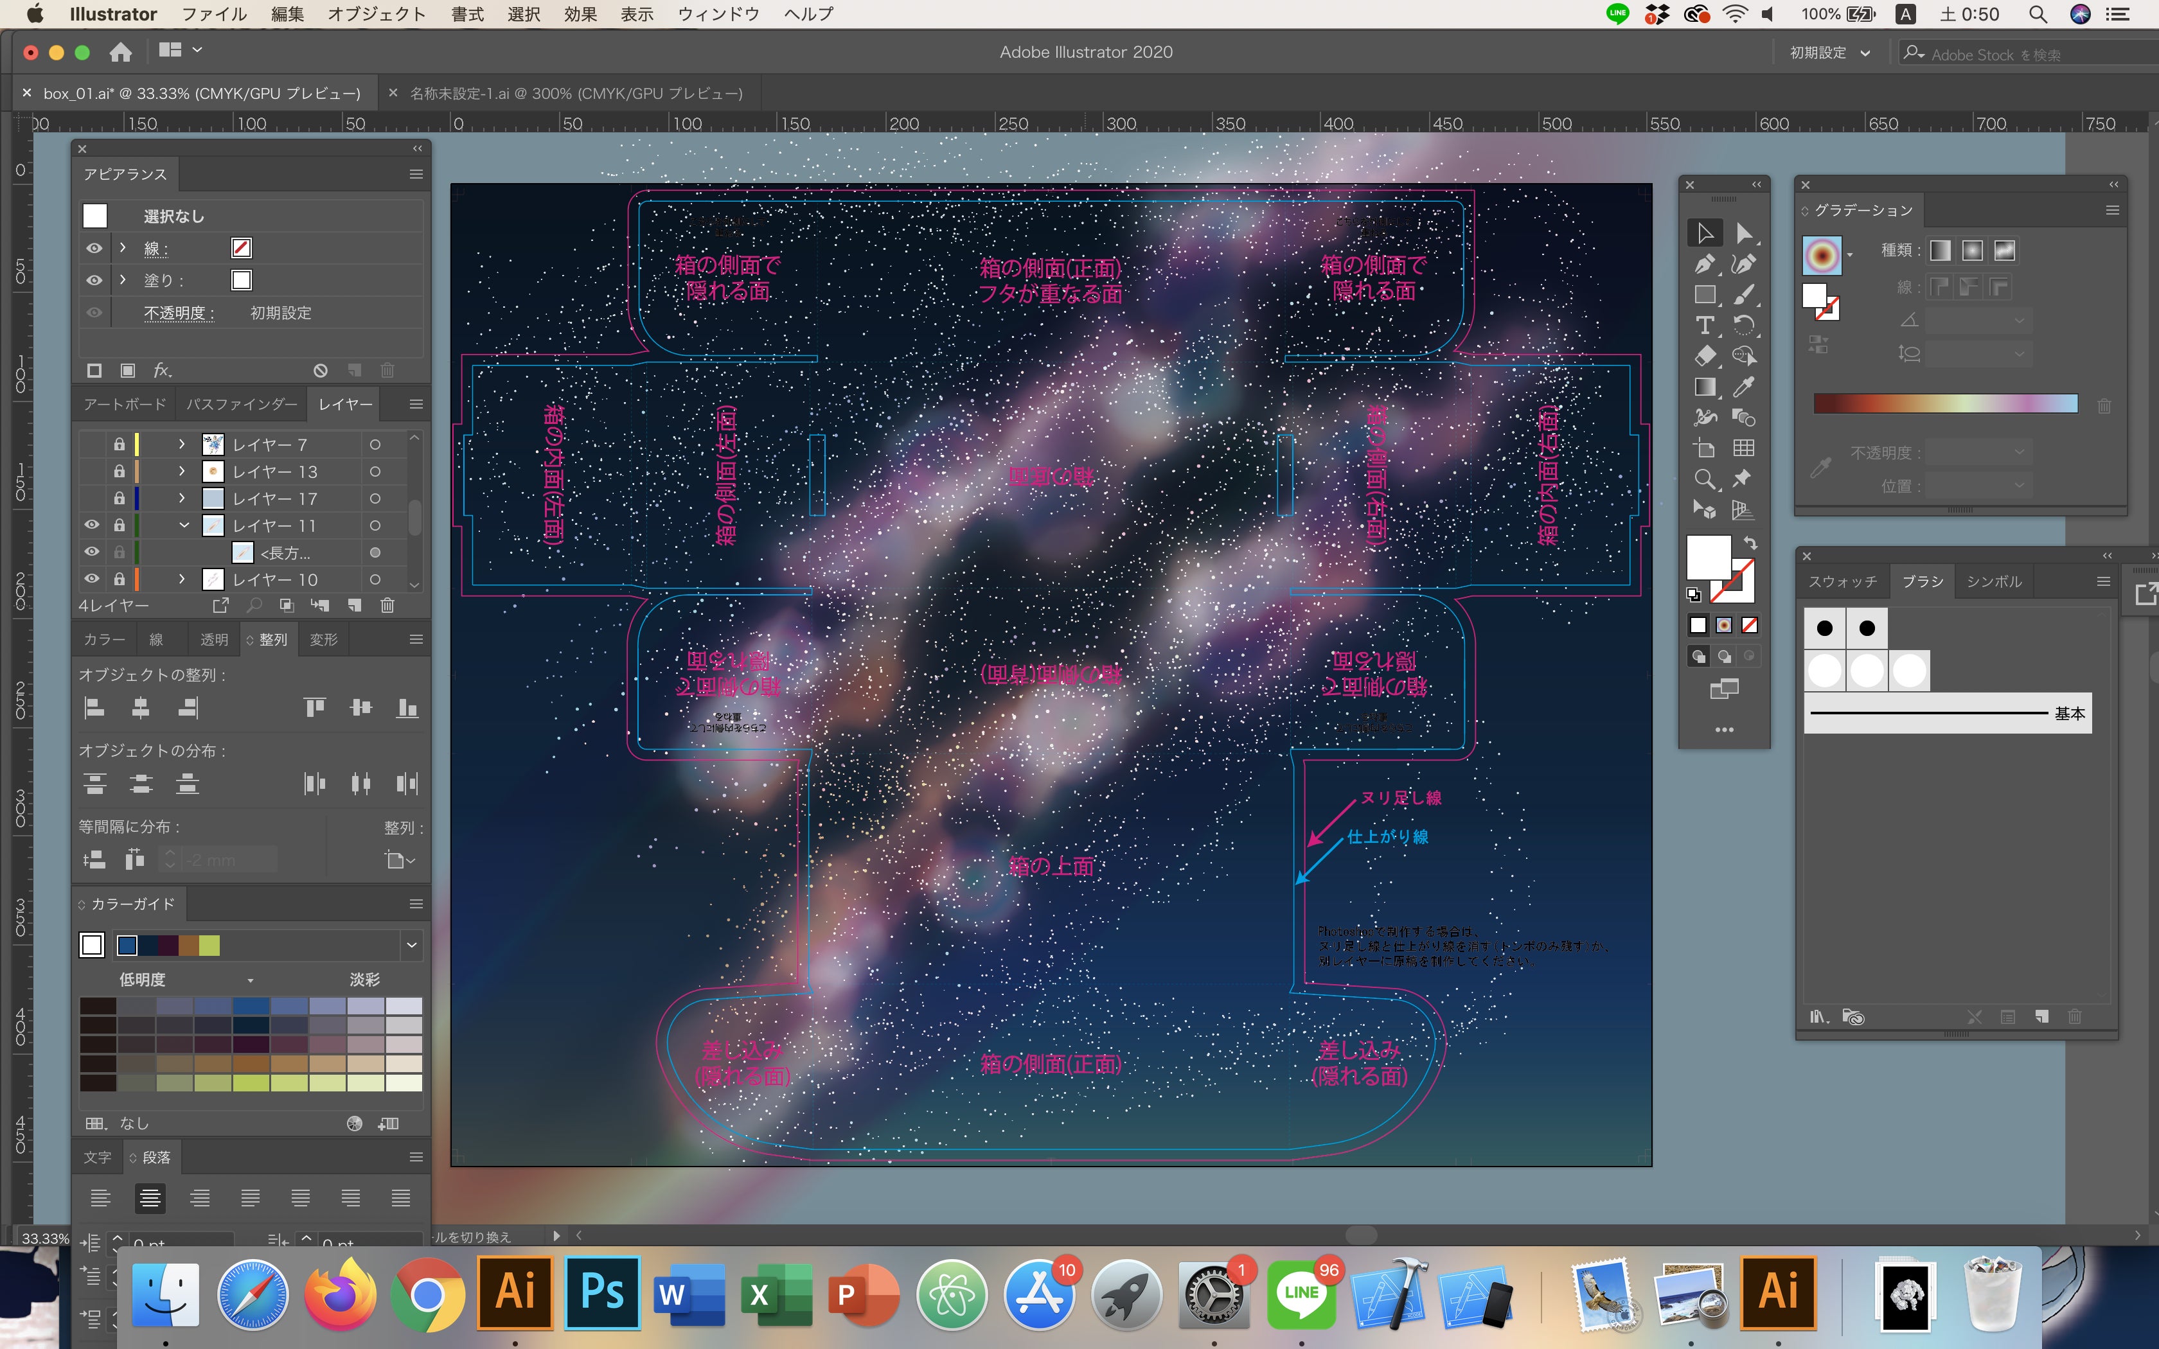Open the 初期設定 workspace dropdown
This screenshot has height=1349, width=2159.
(x=1829, y=53)
